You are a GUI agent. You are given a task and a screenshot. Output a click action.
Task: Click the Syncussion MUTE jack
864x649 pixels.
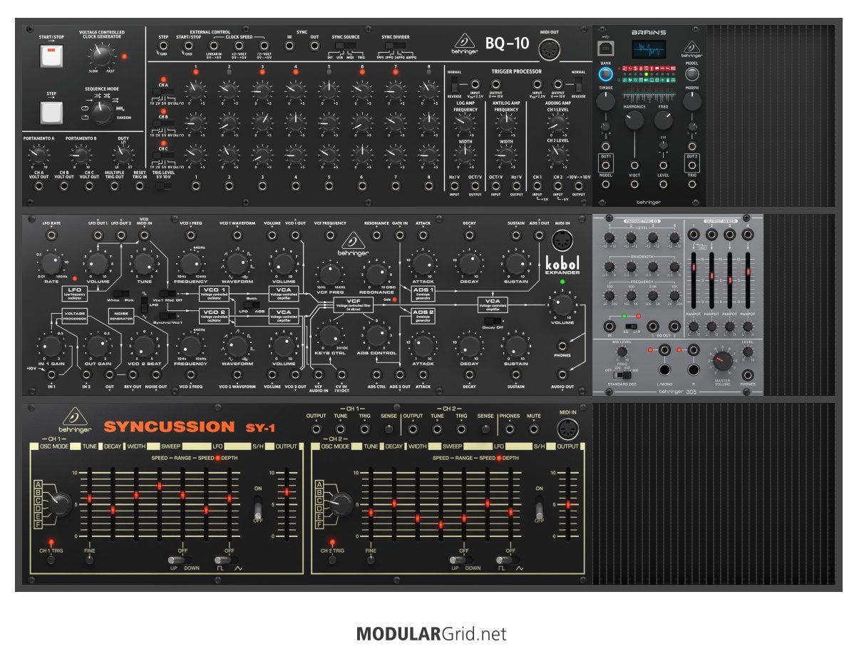pyautogui.click(x=533, y=429)
